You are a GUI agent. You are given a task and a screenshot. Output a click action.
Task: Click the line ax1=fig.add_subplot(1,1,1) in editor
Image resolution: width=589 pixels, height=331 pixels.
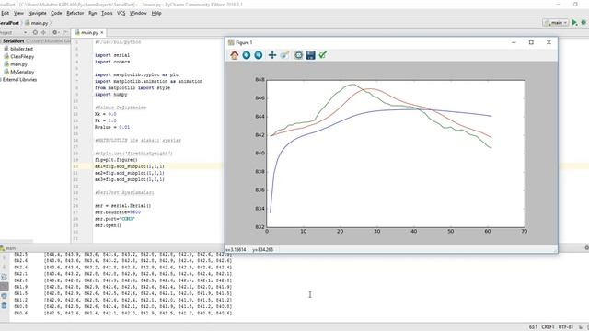click(130, 166)
